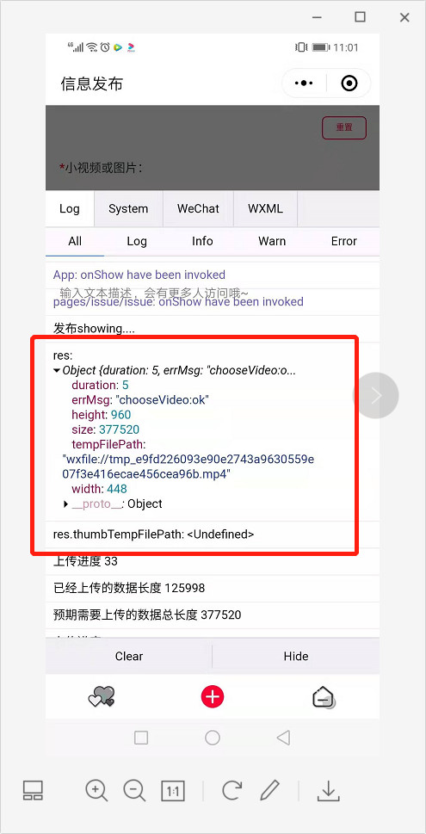Click the 1:1 actual size icon
The height and width of the screenshot is (834, 426).
(x=173, y=791)
